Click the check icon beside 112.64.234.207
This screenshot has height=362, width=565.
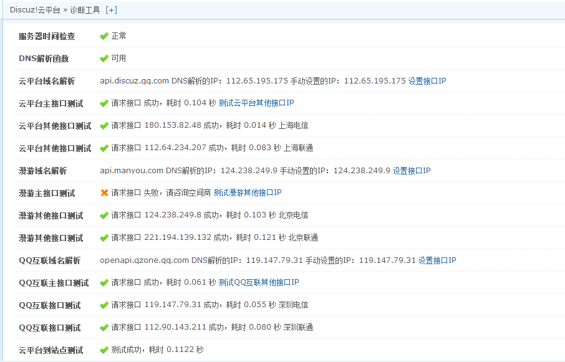(x=104, y=148)
